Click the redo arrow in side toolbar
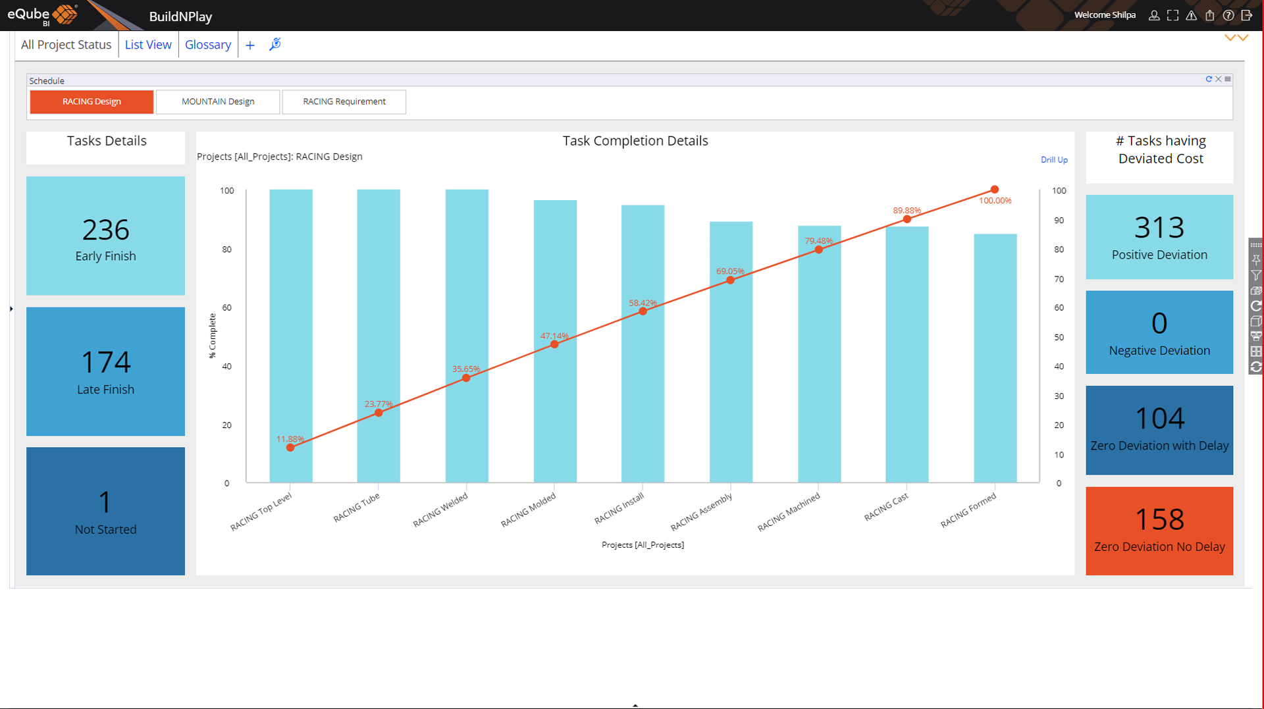1264x709 pixels. [1256, 306]
